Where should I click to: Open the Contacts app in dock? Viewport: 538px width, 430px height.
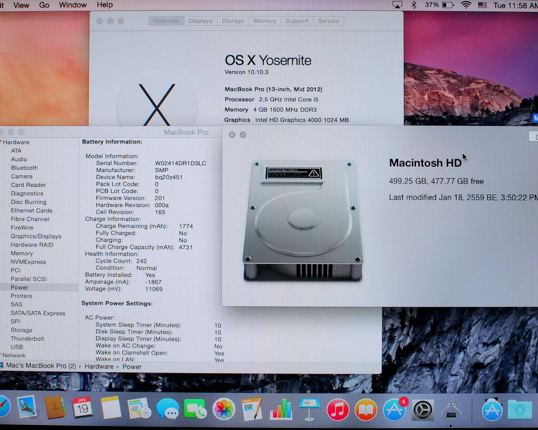55,408
